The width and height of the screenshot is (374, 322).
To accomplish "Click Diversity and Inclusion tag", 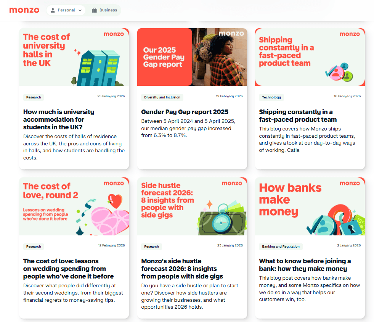I will coord(162,97).
